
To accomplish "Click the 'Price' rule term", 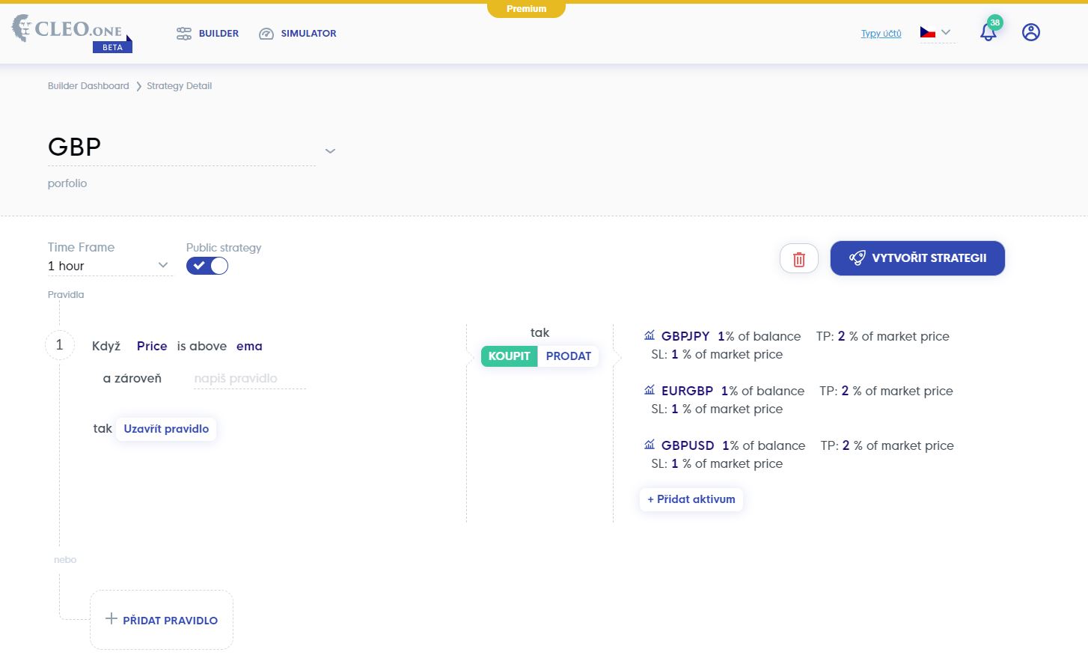I will click(x=152, y=346).
